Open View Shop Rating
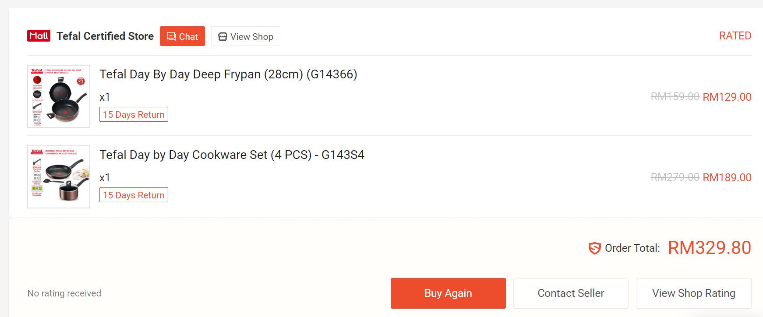The height and width of the screenshot is (317, 763). 693,293
